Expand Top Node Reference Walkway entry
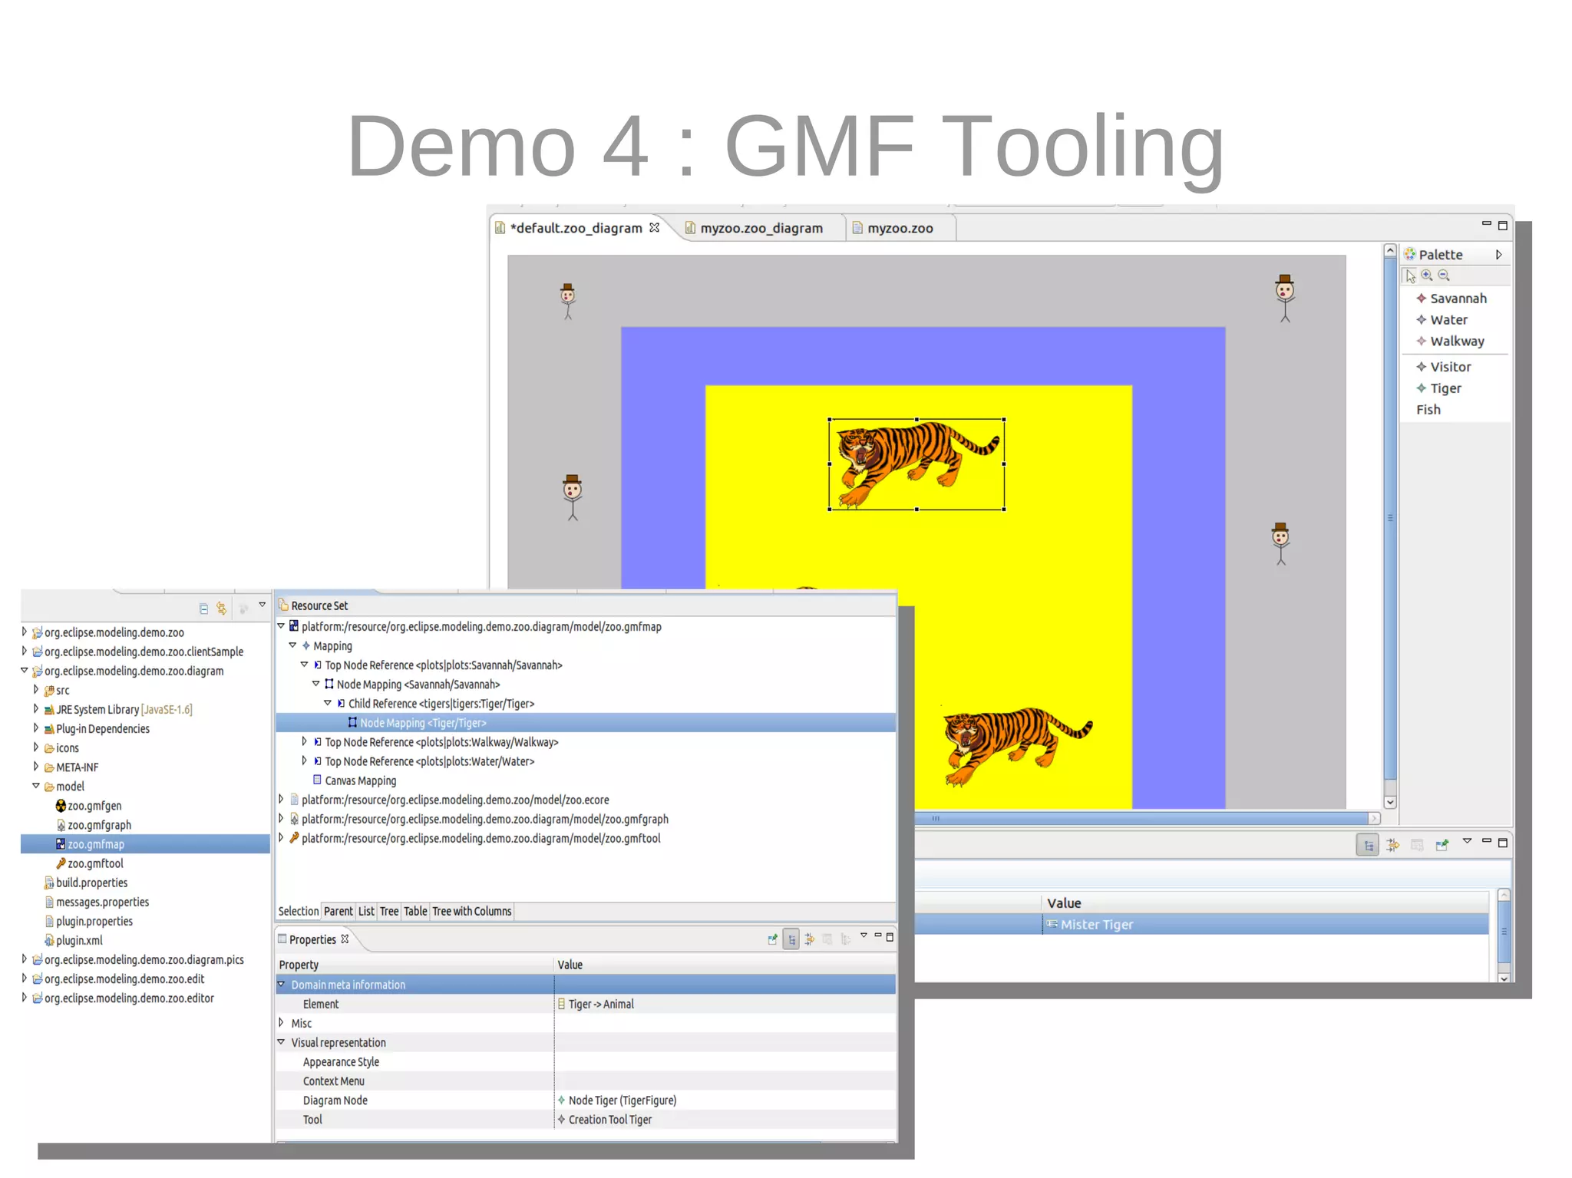Screen dimensions: 1572x1178 (305, 741)
